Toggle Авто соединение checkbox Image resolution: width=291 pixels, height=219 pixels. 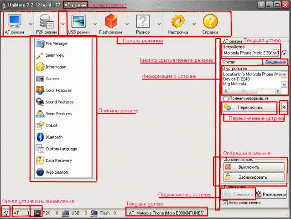[225, 203]
